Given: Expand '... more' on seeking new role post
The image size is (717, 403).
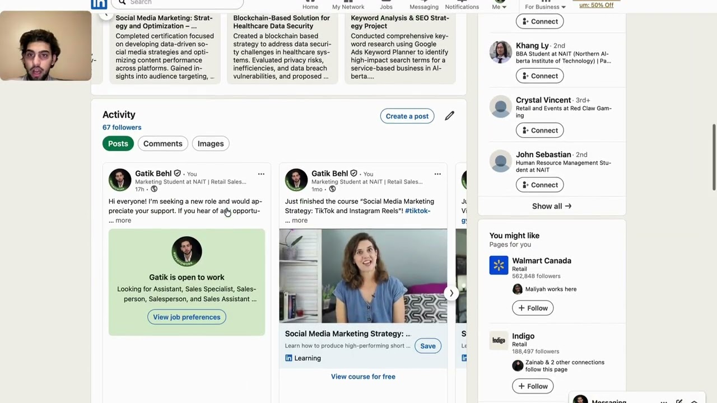Looking at the screenshot, I should click(x=120, y=221).
